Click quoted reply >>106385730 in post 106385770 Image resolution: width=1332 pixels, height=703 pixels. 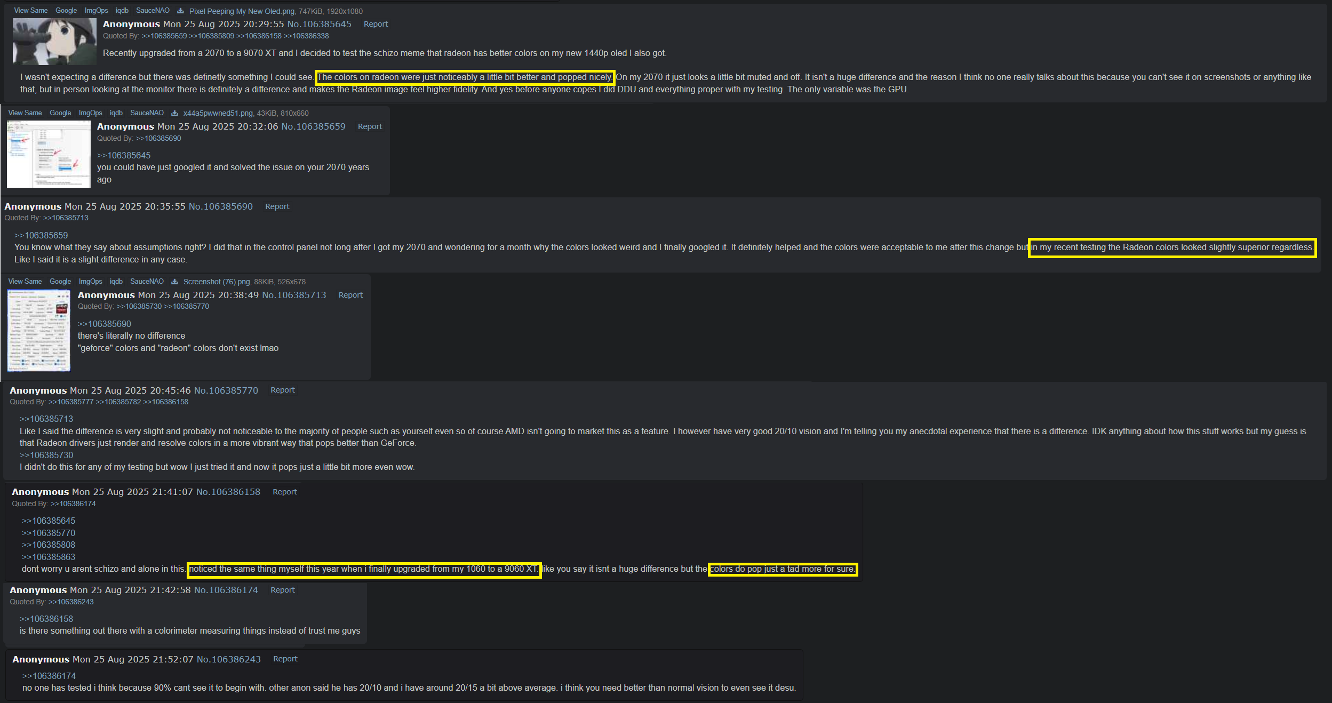(x=46, y=455)
